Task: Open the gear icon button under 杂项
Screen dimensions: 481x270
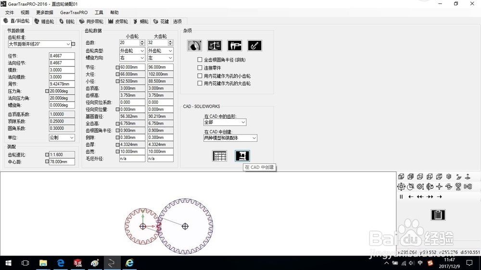Action: [x=194, y=46]
